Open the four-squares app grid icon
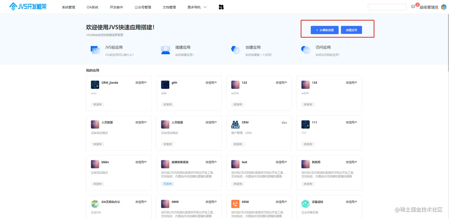The height and width of the screenshot is (219, 449). (221, 7)
